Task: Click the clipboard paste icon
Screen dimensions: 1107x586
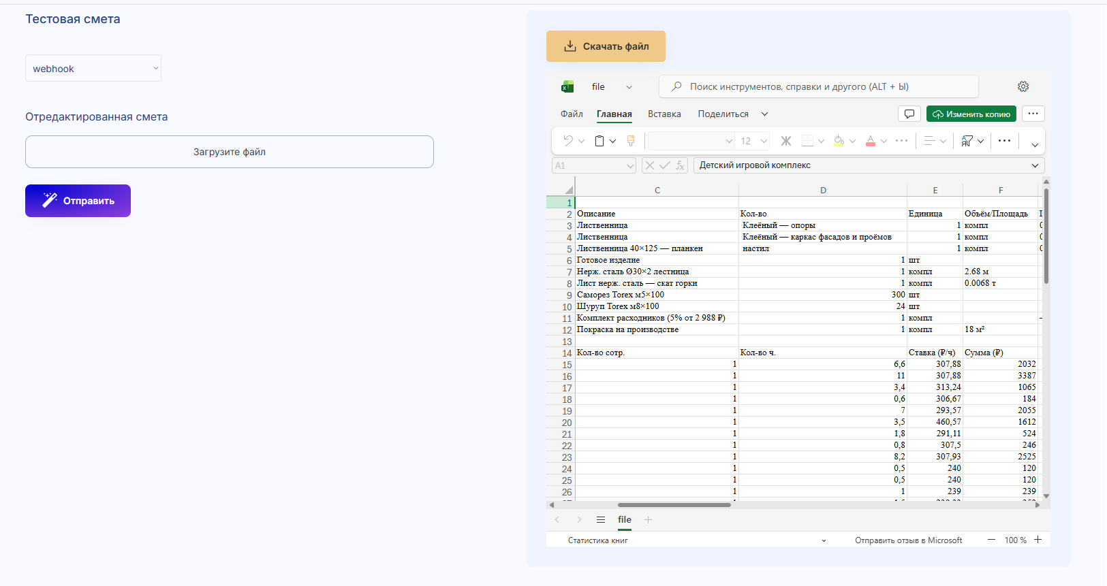Action: tap(599, 141)
